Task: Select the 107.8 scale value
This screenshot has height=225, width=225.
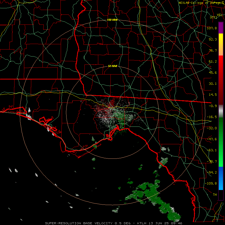Action: pyautogui.click(x=212, y=28)
